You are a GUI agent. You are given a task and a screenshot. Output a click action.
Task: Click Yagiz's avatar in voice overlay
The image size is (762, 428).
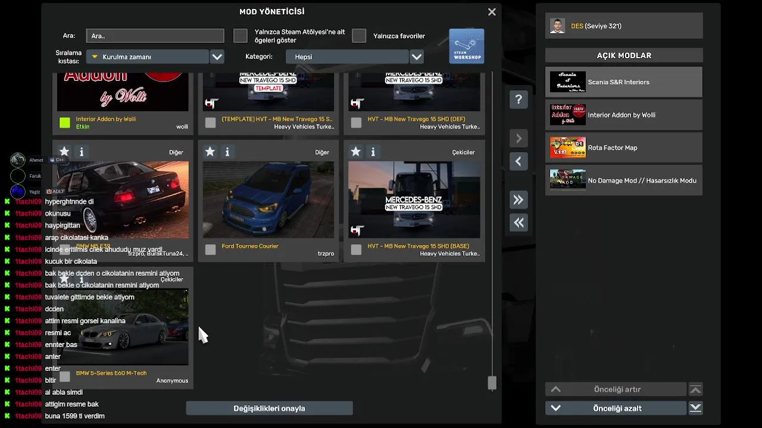18,191
